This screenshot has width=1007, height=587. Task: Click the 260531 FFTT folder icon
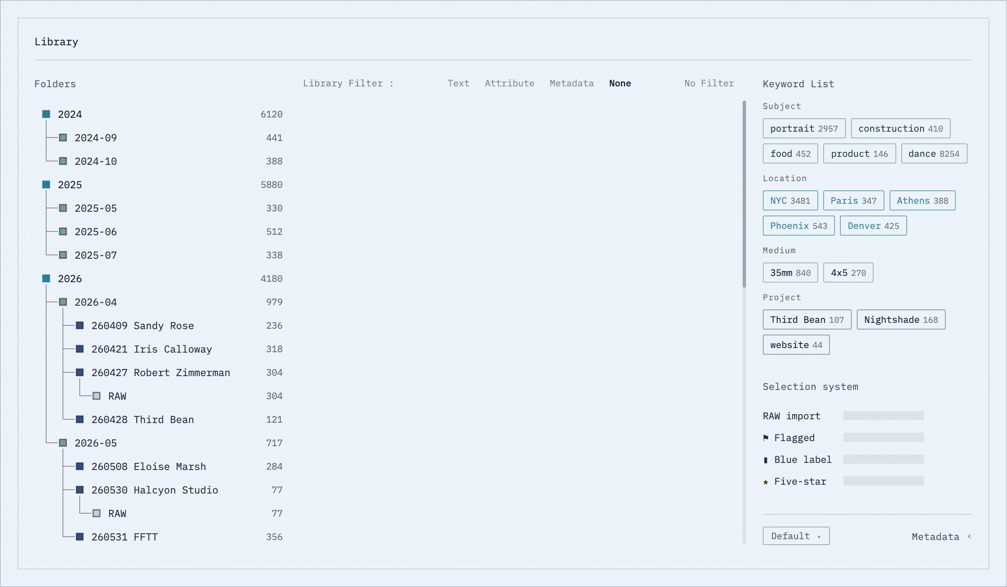coord(80,537)
